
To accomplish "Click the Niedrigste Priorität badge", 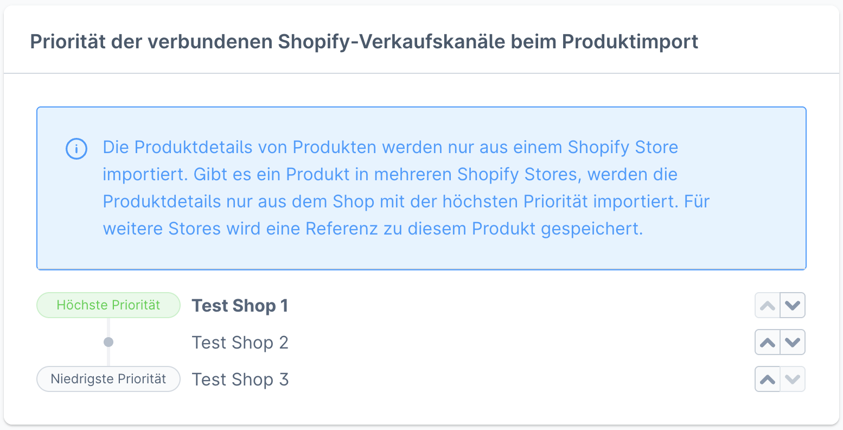I will click(x=108, y=379).
